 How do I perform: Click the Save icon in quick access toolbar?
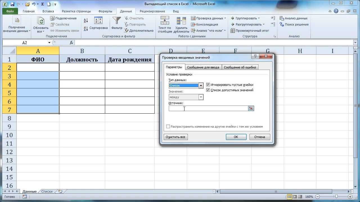tap(12, 4)
